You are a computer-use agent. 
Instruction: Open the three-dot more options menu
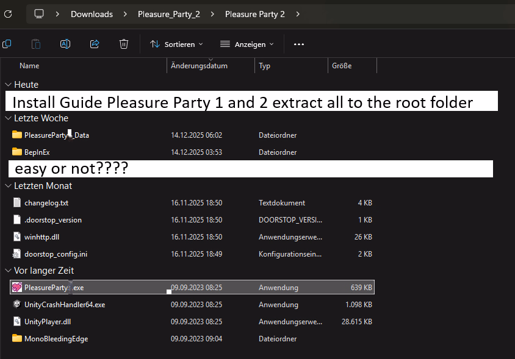click(x=298, y=44)
